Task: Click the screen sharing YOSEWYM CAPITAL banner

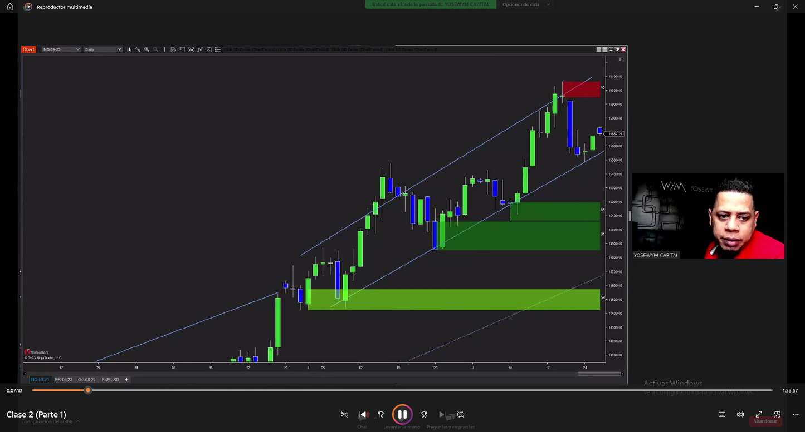Action: 431,4
